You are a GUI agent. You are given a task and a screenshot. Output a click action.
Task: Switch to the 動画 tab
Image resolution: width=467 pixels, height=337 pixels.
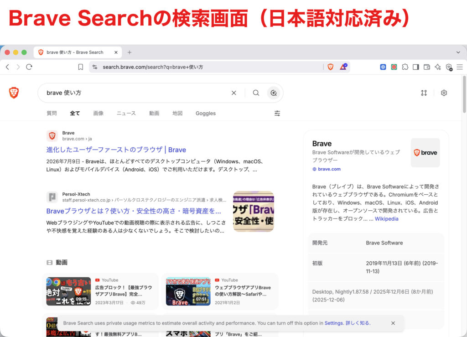[x=154, y=113]
